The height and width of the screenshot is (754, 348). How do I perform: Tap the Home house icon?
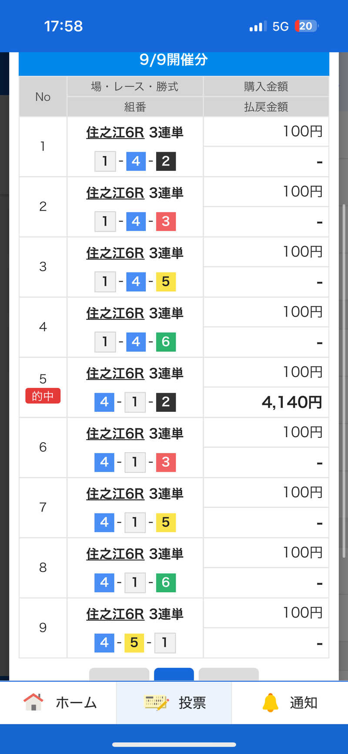click(33, 702)
